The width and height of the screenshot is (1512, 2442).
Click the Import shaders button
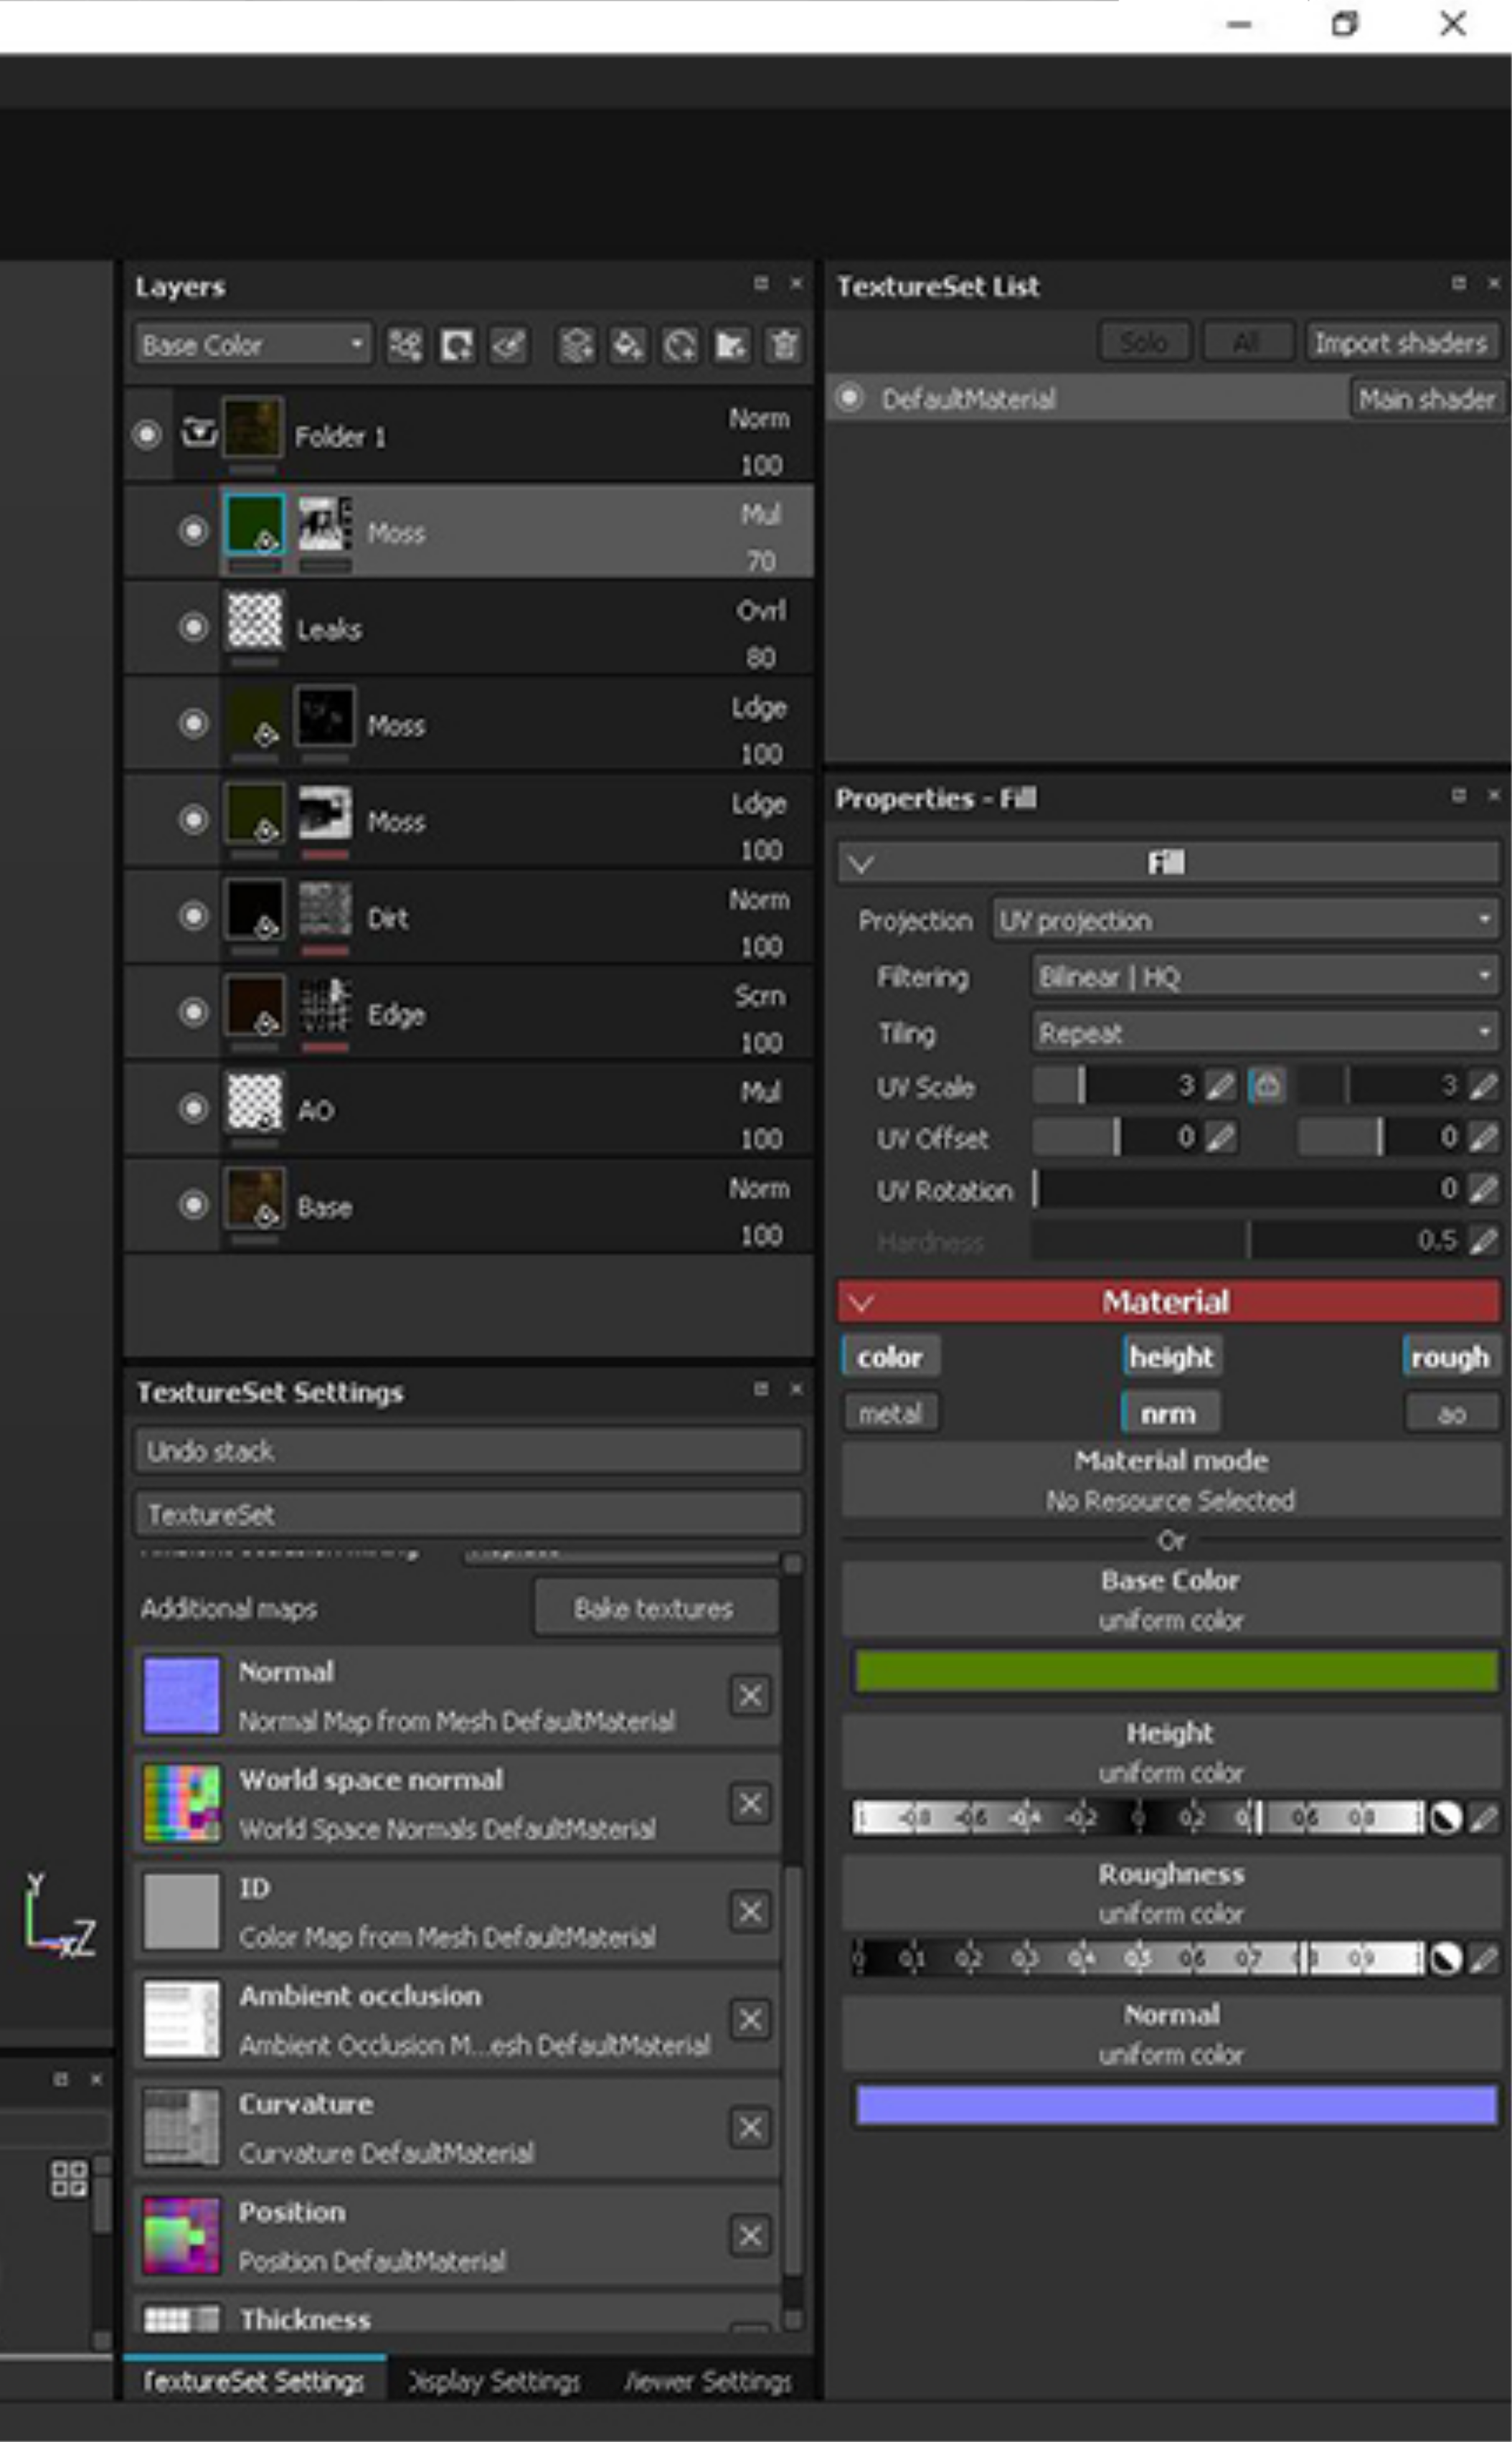(1401, 343)
